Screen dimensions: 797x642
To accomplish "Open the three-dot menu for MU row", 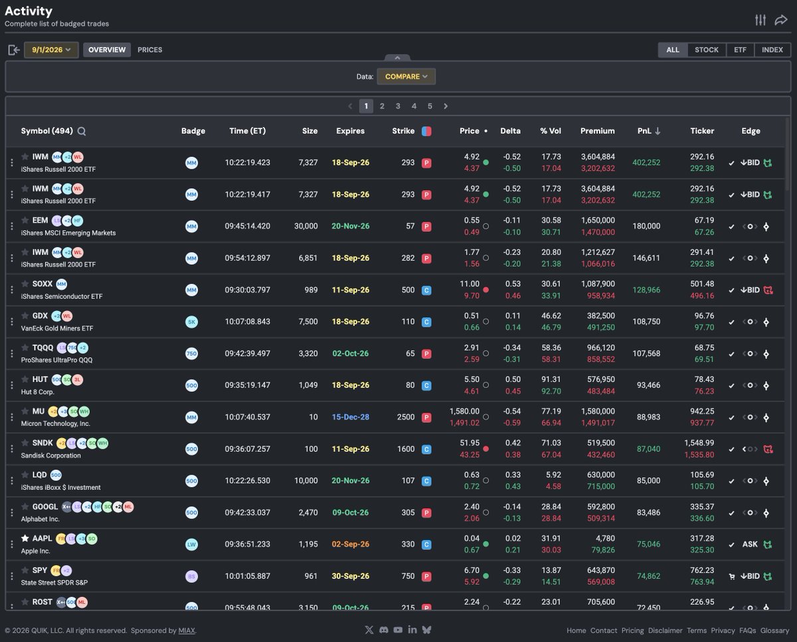I will coord(11,417).
